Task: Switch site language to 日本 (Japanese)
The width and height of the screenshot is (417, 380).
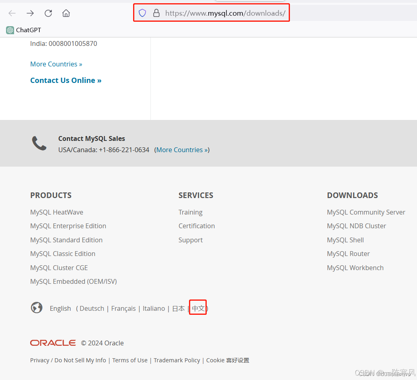Action: point(179,308)
